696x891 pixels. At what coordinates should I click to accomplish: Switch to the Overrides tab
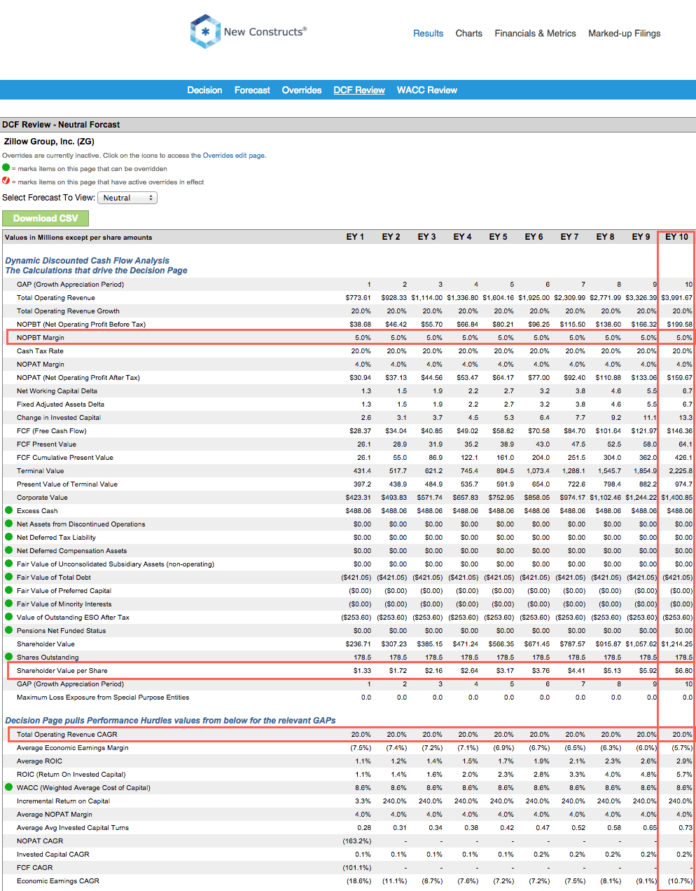point(302,90)
